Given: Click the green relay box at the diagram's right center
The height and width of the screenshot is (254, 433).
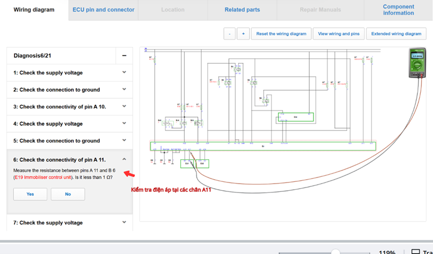Looking at the screenshot, I should click(x=295, y=117).
